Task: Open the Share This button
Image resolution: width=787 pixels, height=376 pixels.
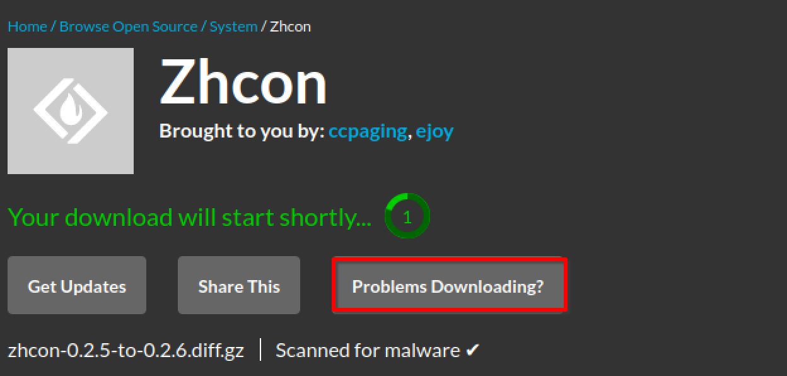Action: point(239,285)
